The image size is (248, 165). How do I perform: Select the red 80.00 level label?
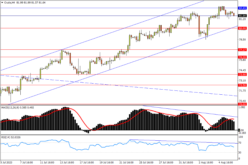coord(242,28)
